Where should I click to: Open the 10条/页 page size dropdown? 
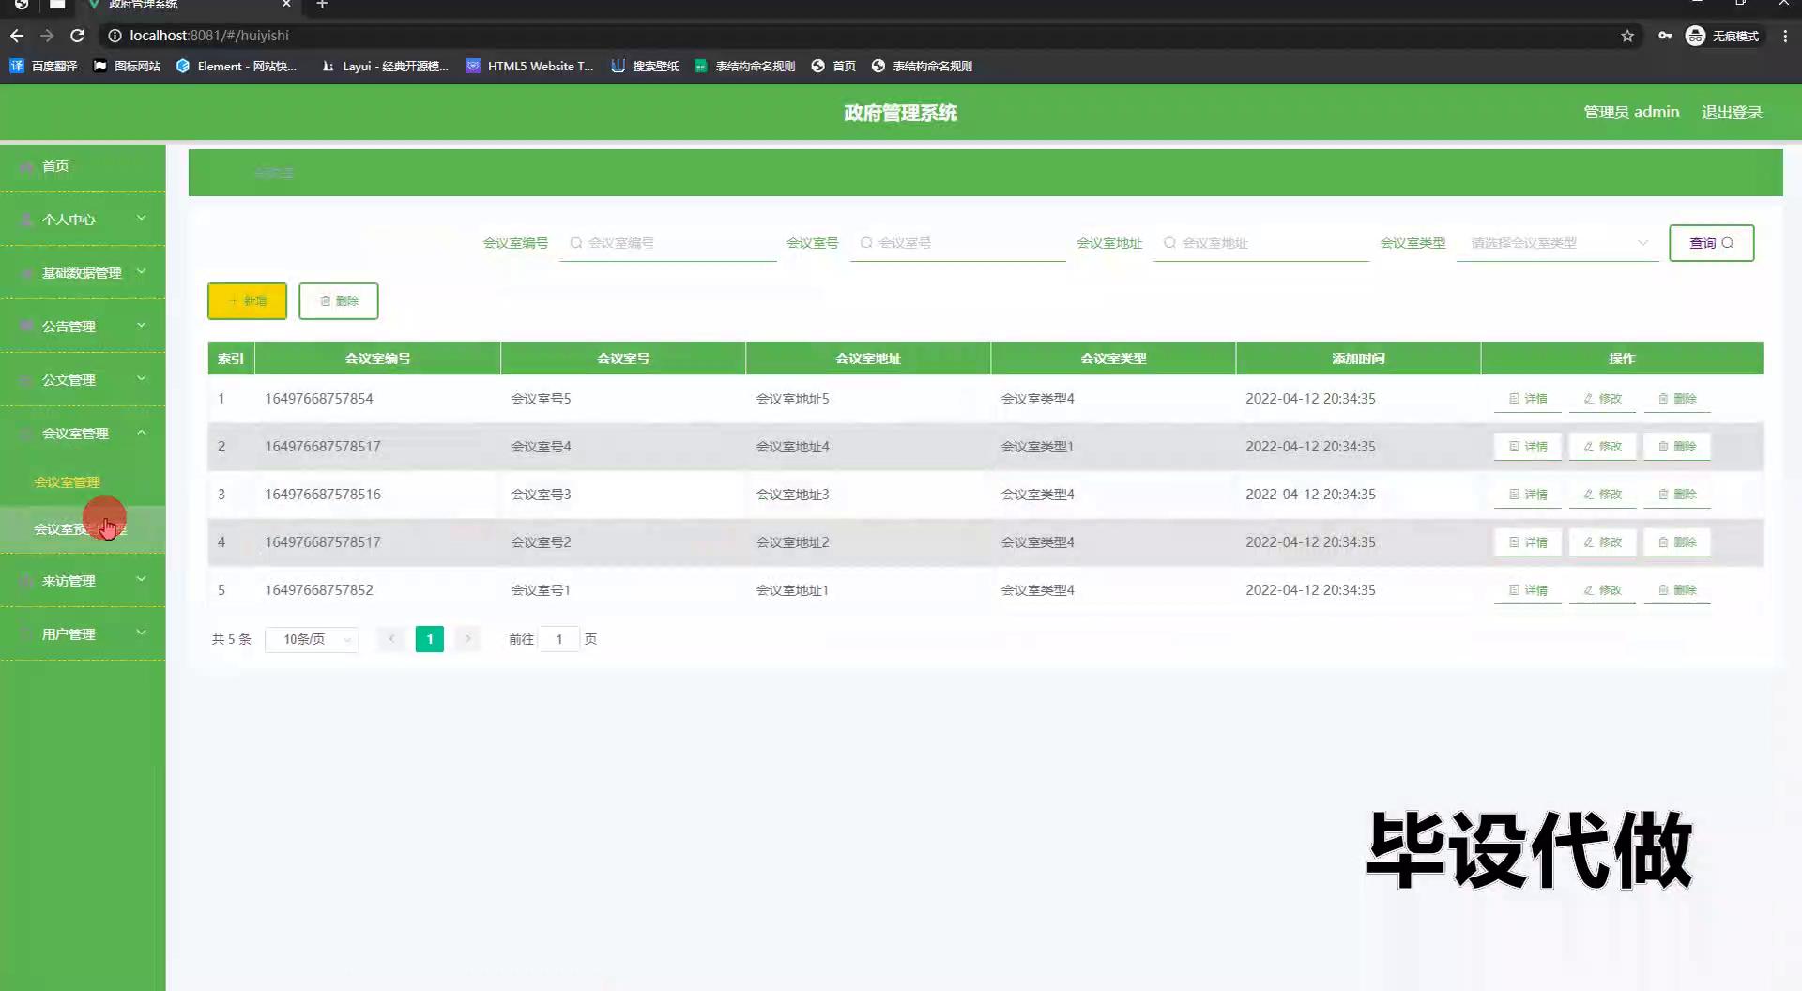click(x=312, y=639)
